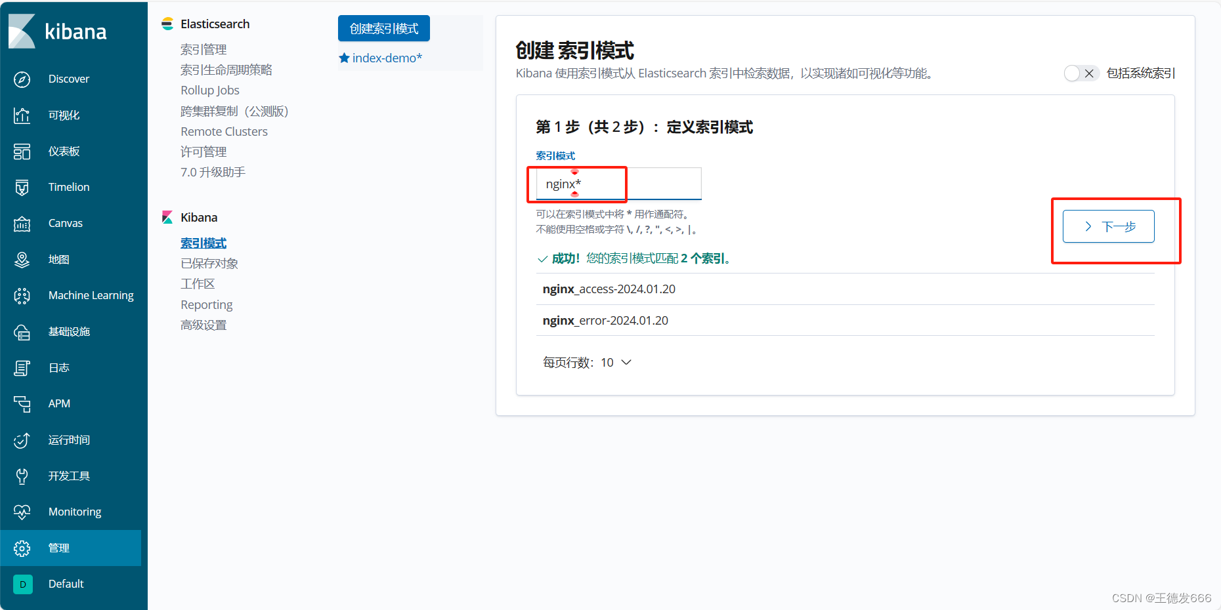Select 开发工具 in the sidebar
The width and height of the screenshot is (1221, 610).
pyautogui.click(x=69, y=476)
